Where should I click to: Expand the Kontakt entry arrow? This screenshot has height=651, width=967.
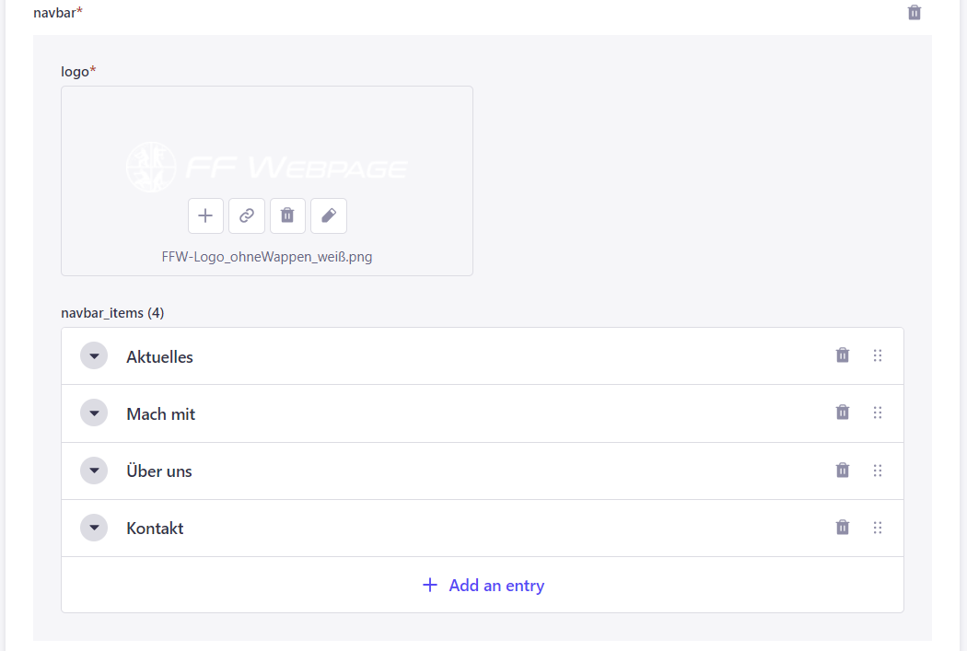(x=94, y=528)
